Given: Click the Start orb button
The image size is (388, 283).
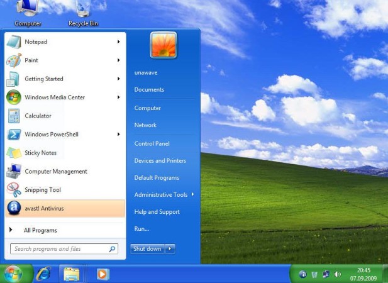Looking at the screenshot, I should click(x=13, y=274).
